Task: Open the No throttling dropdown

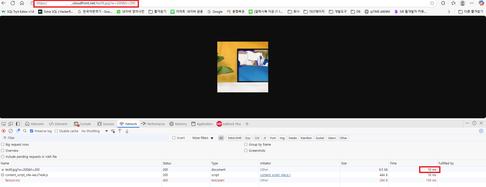Action: (95, 131)
